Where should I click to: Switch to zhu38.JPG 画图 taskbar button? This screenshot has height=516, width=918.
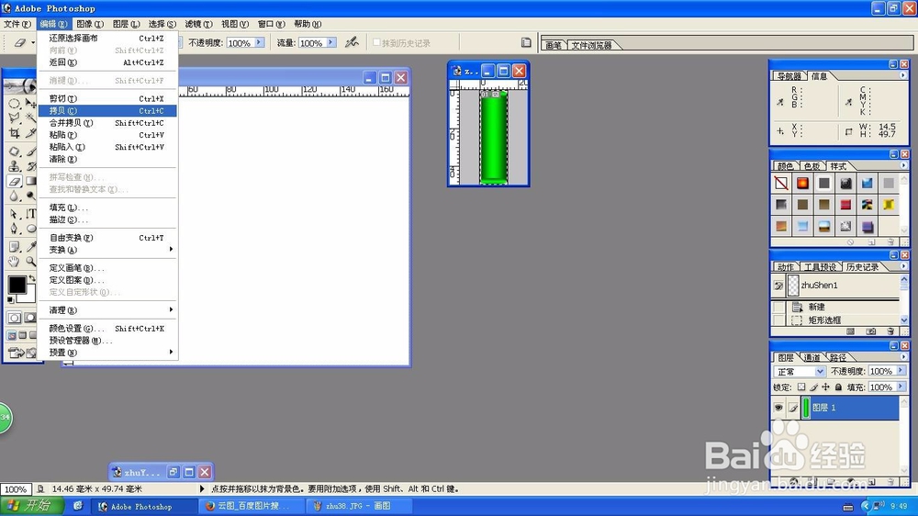[x=360, y=506]
